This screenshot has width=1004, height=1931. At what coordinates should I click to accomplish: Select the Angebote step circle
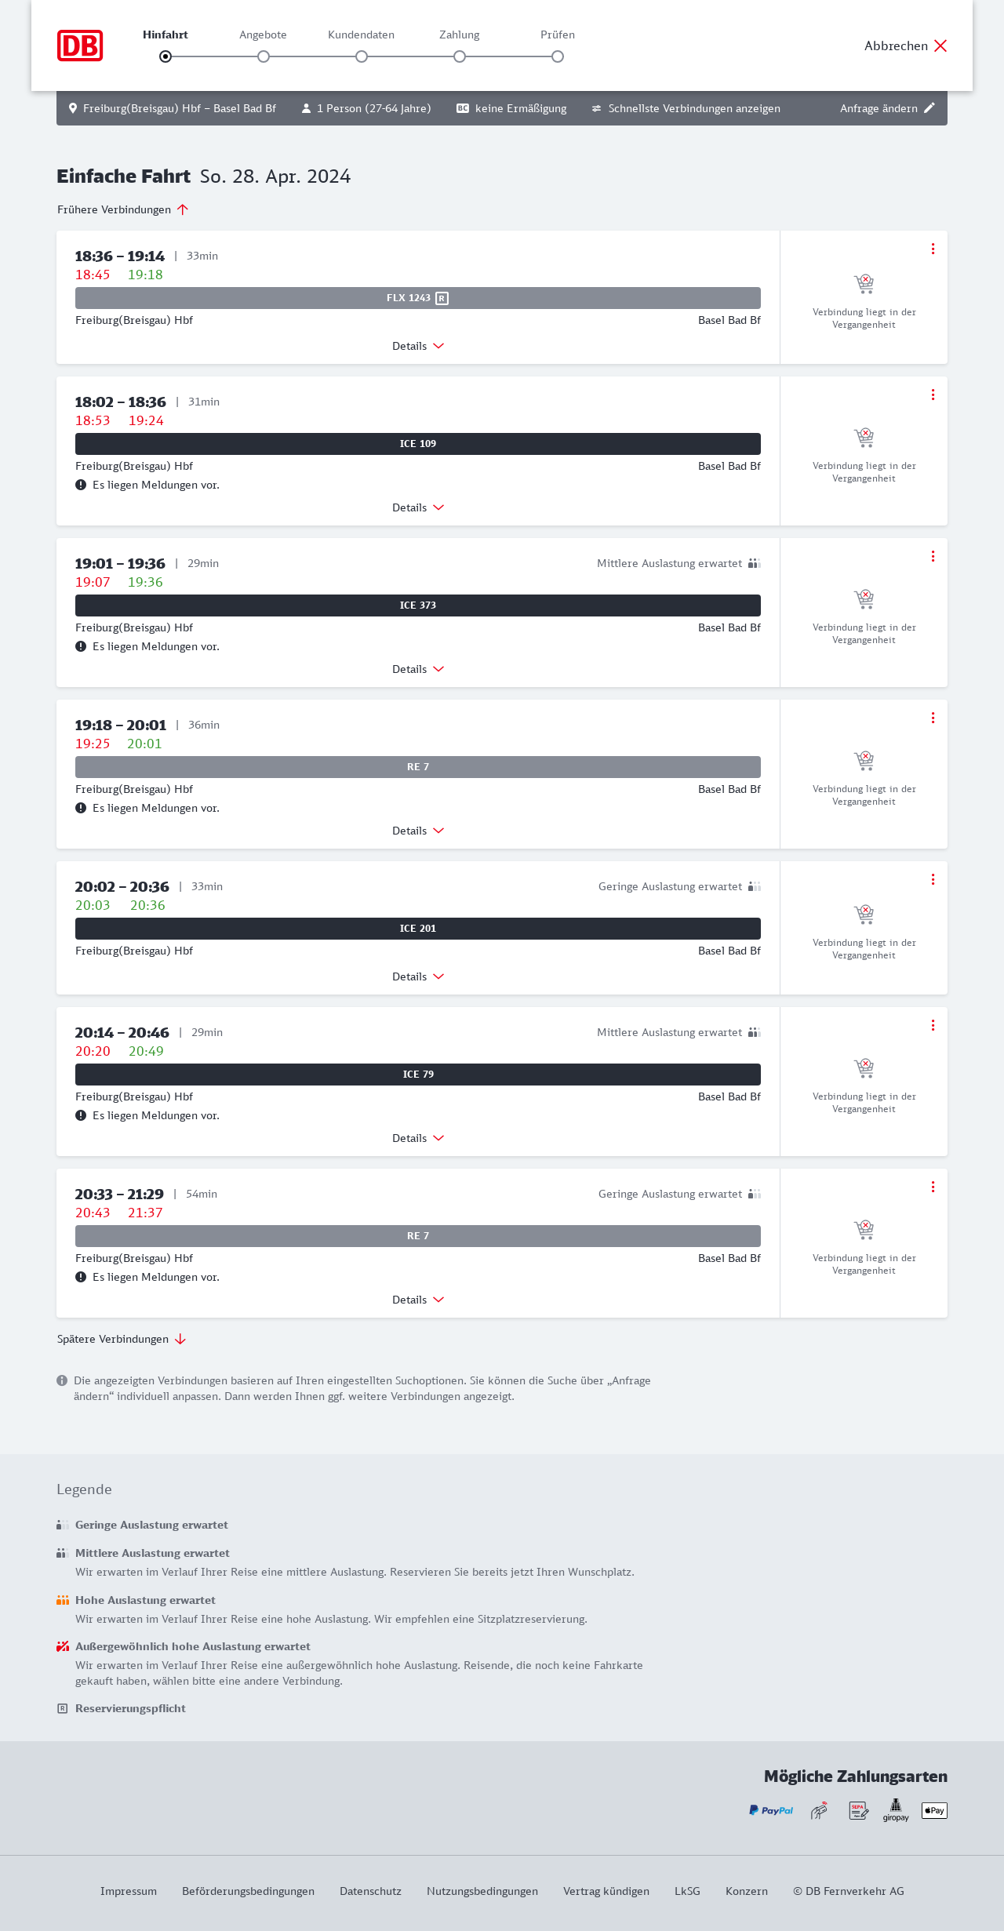click(264, 56)
